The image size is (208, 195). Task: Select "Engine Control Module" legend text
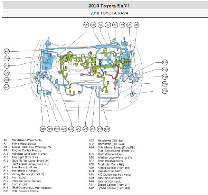pyautogui.click(x=27, y=151)
